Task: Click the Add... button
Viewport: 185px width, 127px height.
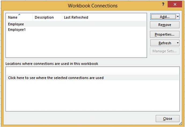Action: pos(163,17)
